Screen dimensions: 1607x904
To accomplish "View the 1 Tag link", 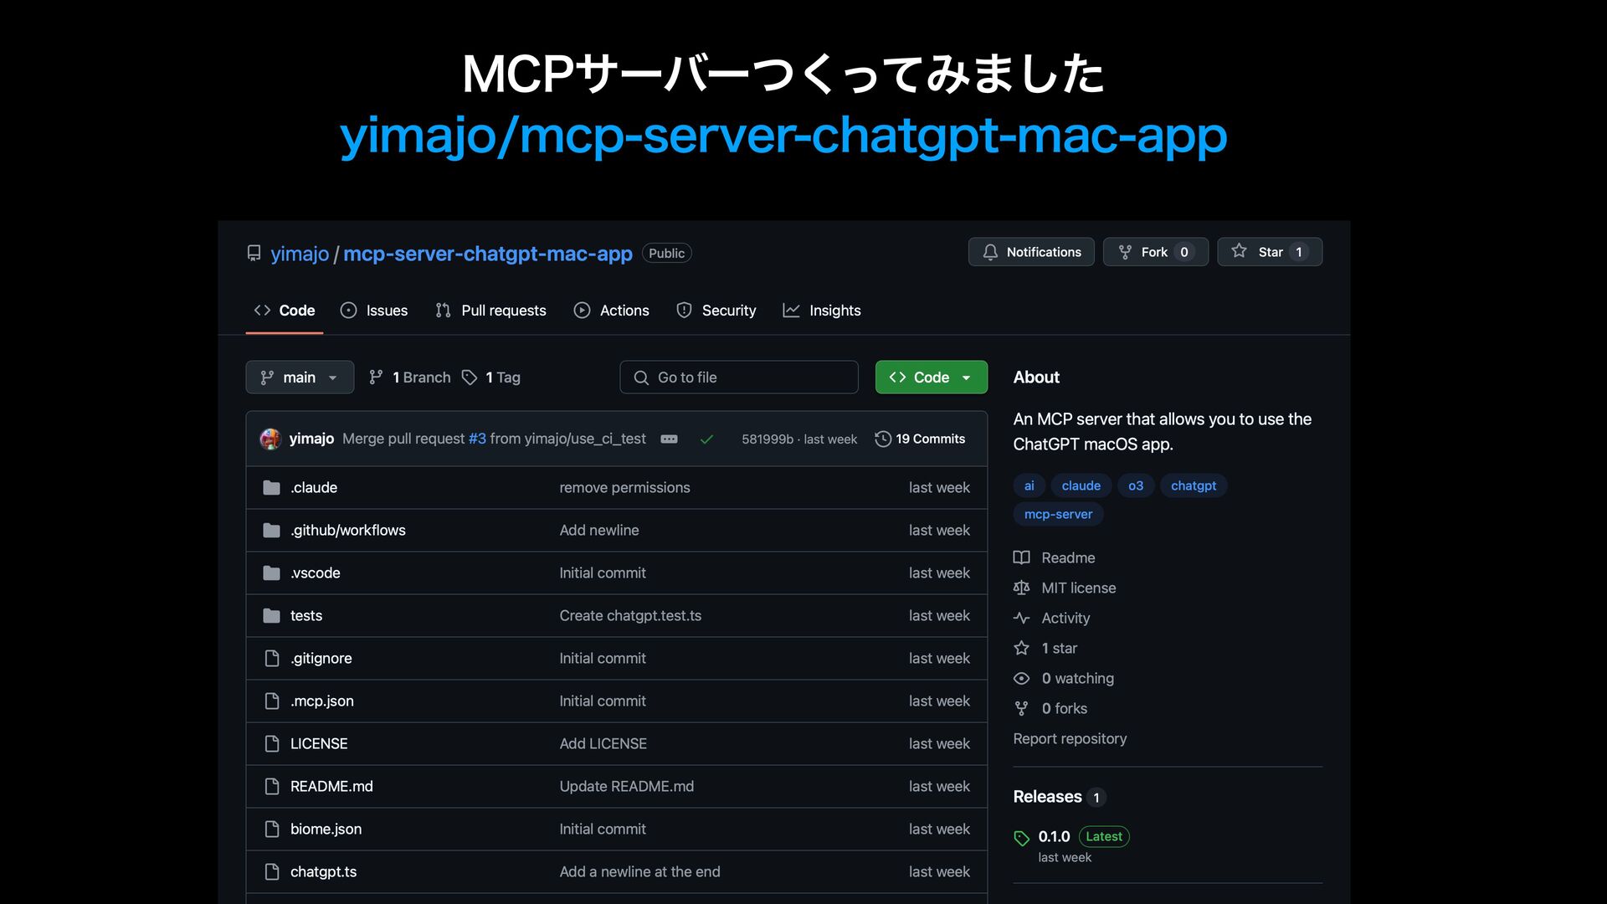I will (492, 378).
